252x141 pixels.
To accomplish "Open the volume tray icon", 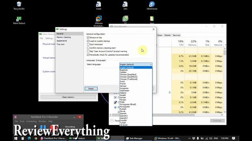I will tap(211, 138).
